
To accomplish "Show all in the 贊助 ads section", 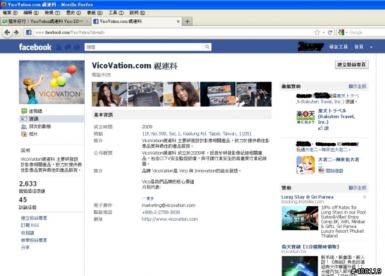I will click(357, 188).
